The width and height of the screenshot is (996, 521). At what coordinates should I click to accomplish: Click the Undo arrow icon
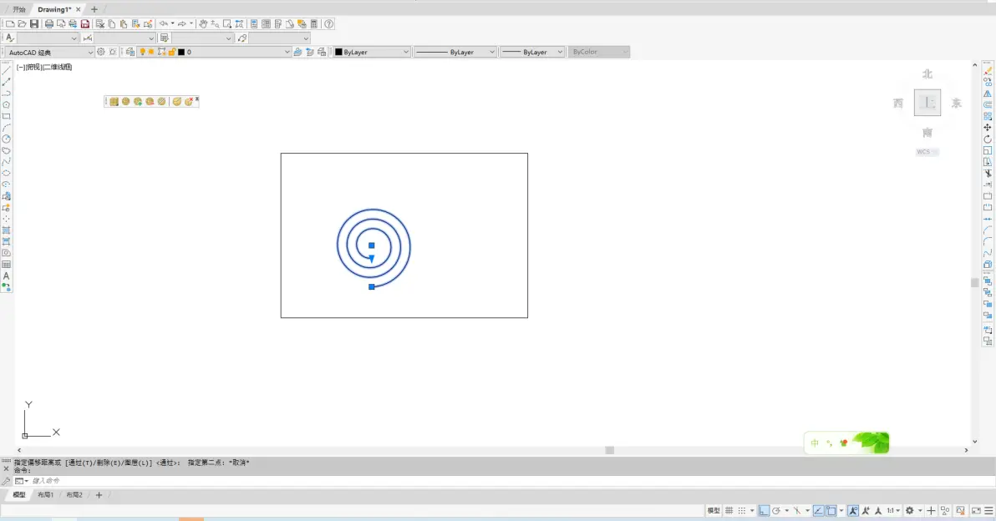coord(164,24)
